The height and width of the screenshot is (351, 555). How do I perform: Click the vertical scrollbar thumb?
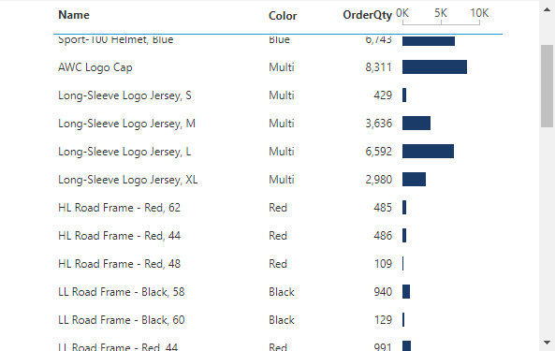(547, 86)
